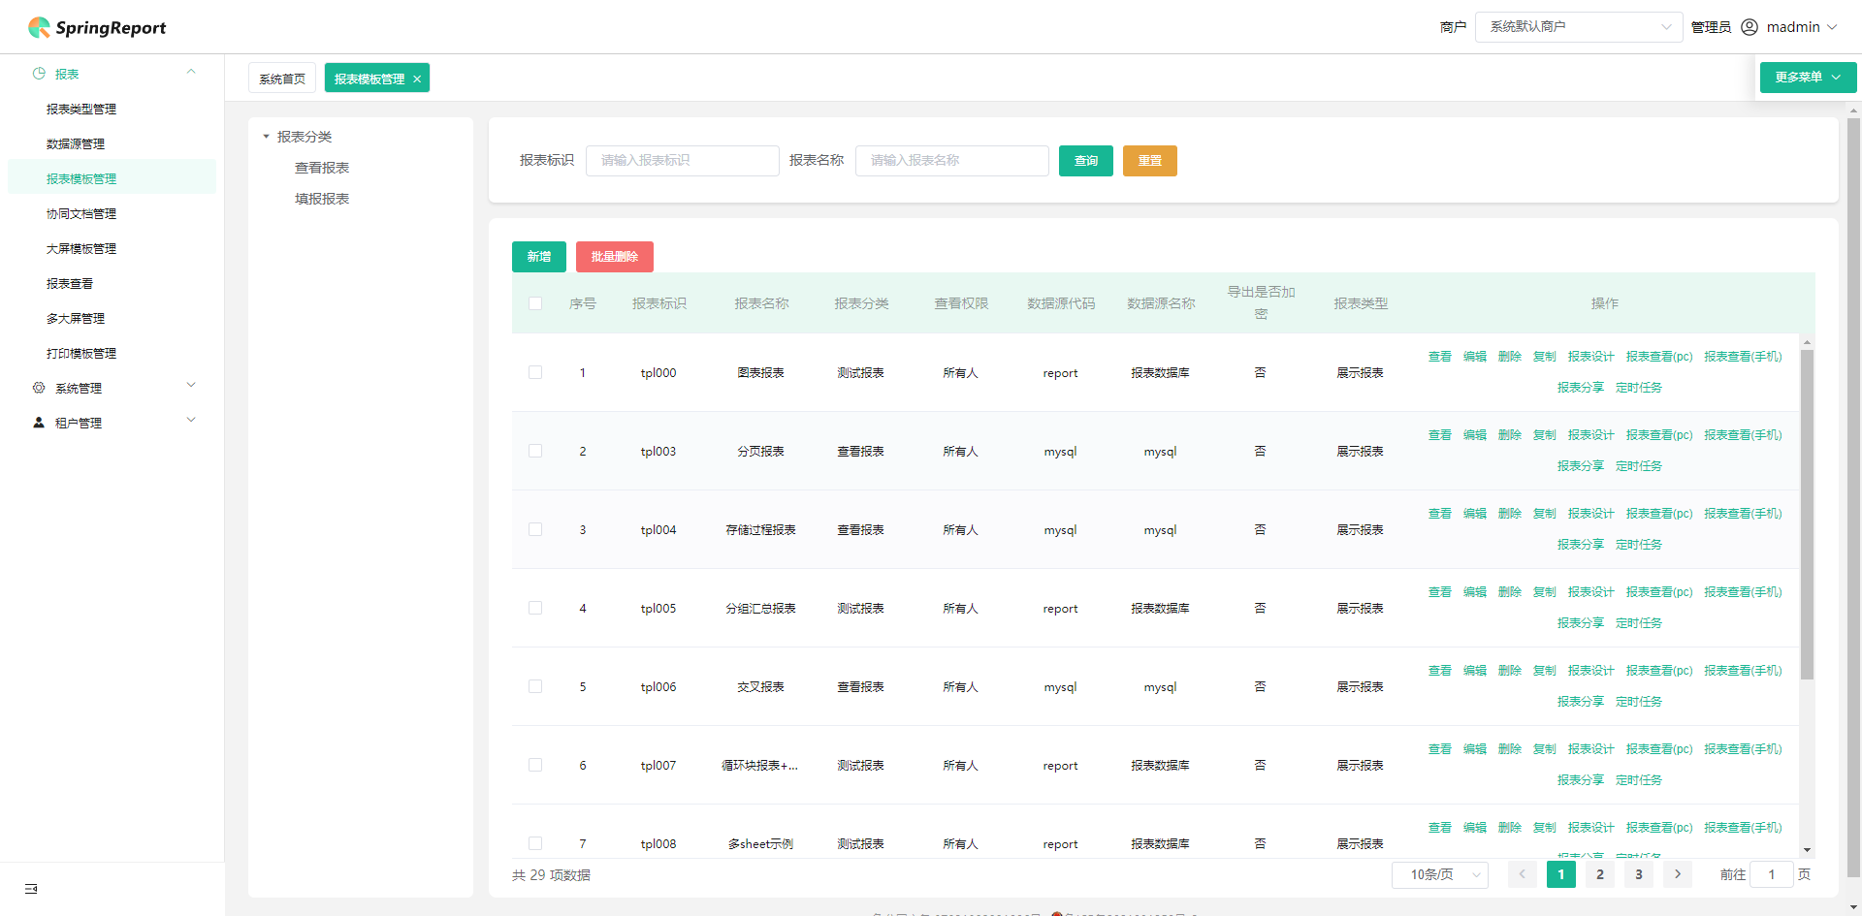Click 报表设计 for the tpl000 row
Image resolution: width=1862 pixels, height=916 pixels.
pos(1591,357)
